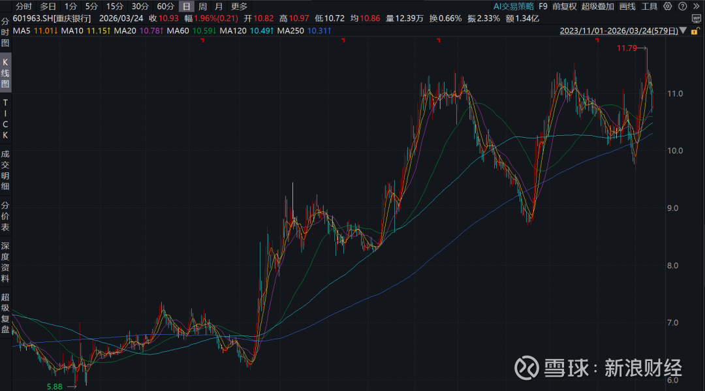Screen dimensions: 705x391
Task: Select the 1分 period tab
Action: (70, 7)
